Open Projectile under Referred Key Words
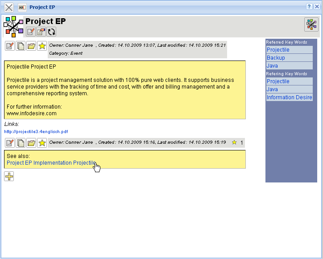 [x=278, y=50]
